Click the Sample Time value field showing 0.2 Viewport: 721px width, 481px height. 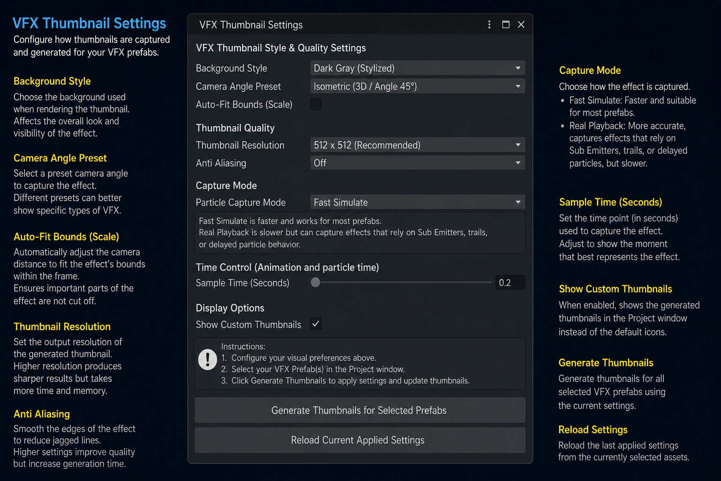tap(510, 283)
